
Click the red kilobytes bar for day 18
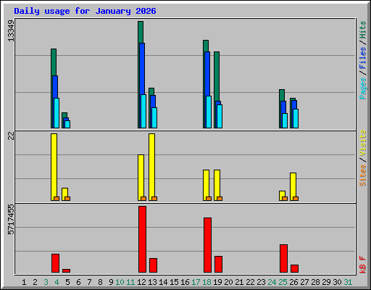point(207,245)
